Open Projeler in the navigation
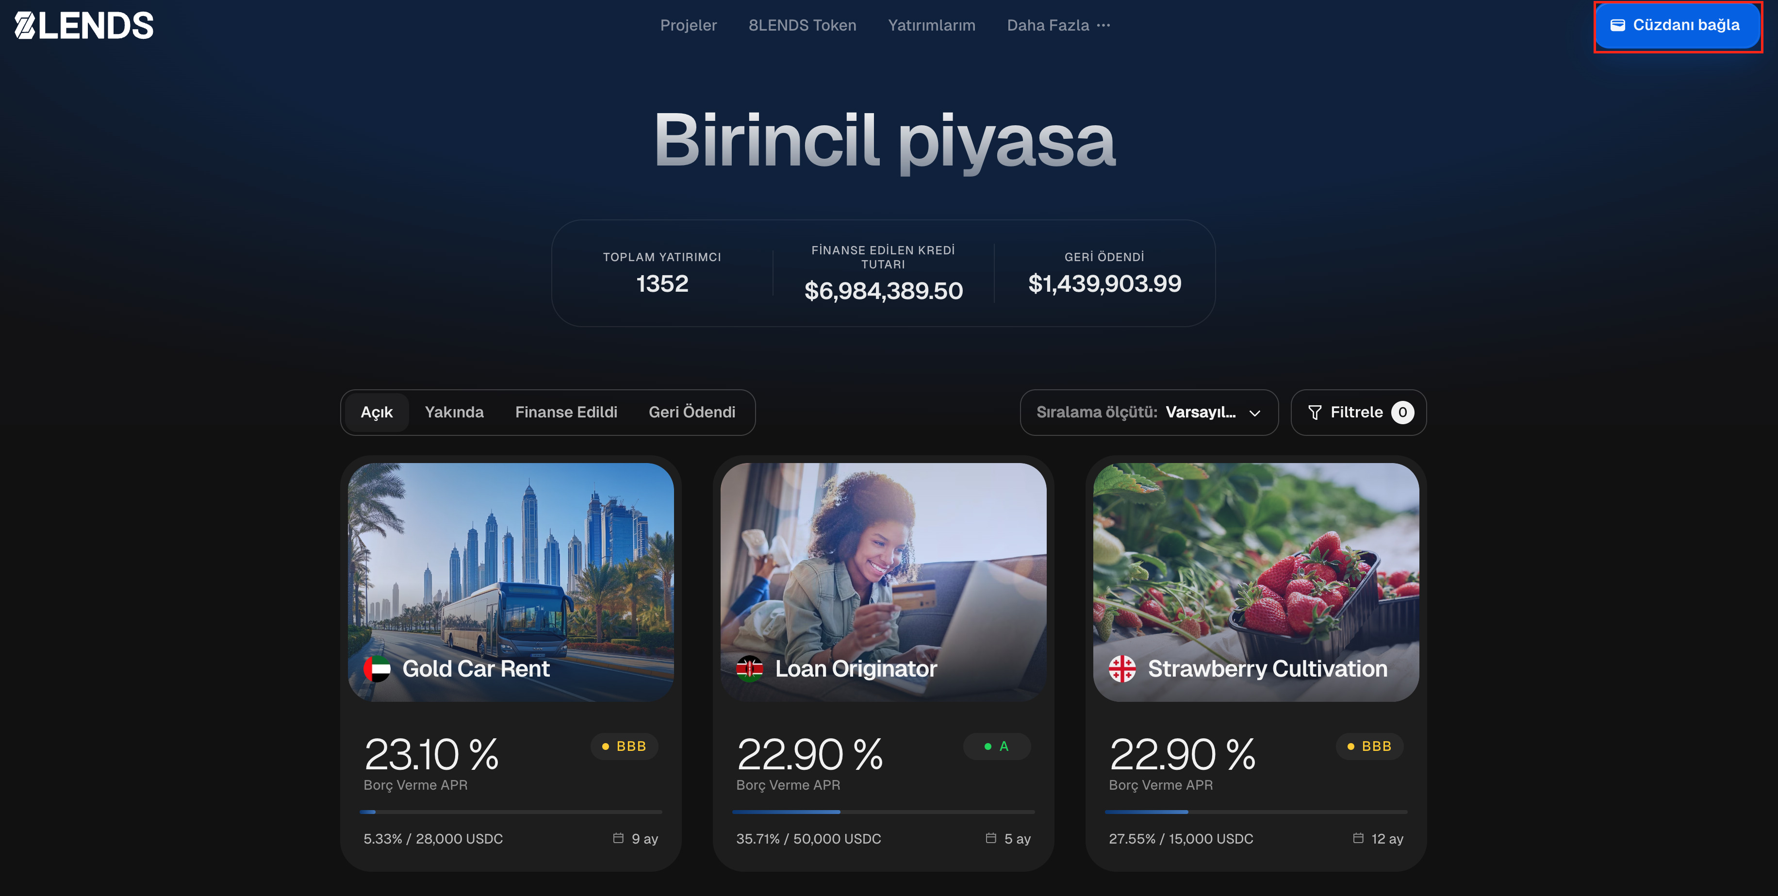The height and width of the screenshot is (896, 1778). [688, 26]
